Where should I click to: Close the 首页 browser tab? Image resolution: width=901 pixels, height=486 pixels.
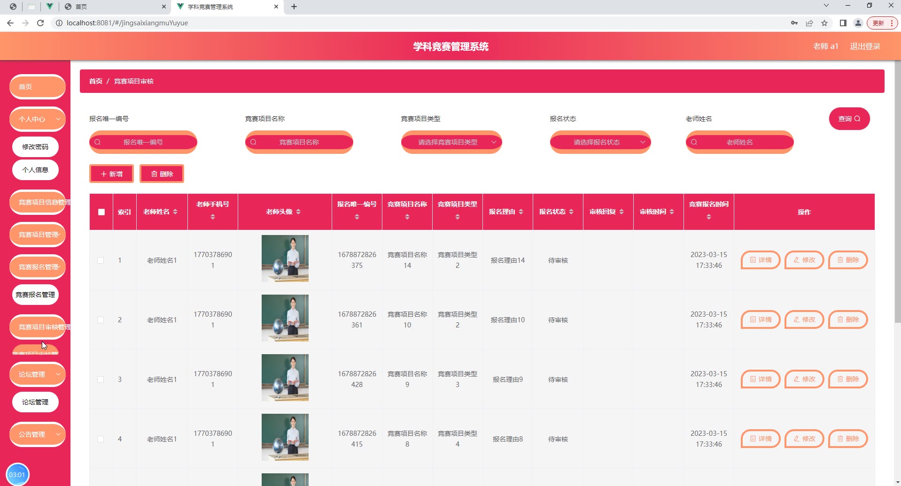click(x=164, y=7)
